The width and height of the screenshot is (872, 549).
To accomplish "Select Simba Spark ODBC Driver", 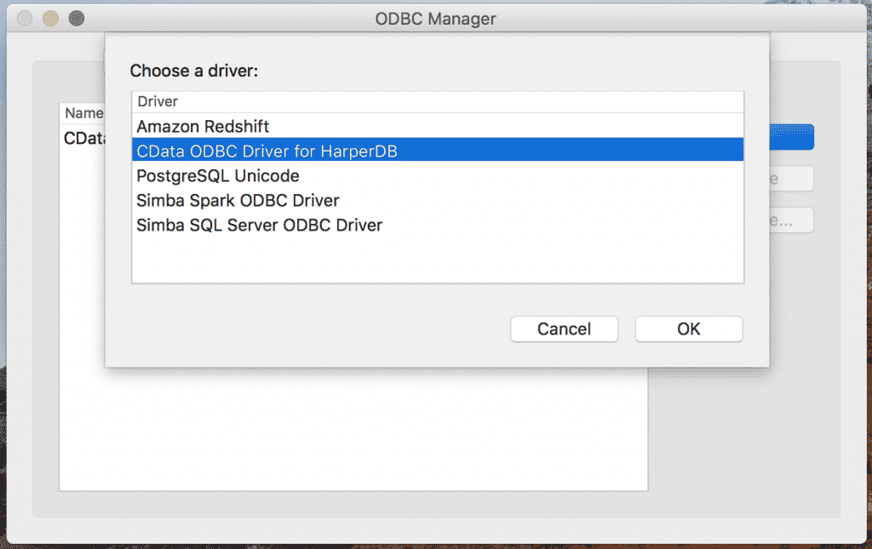I will click(x=238, y=201).
